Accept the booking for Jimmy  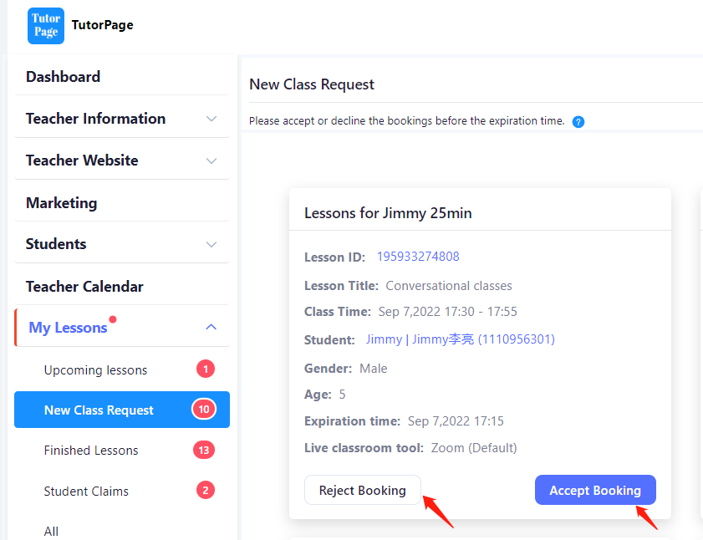(x=595, y=490)
